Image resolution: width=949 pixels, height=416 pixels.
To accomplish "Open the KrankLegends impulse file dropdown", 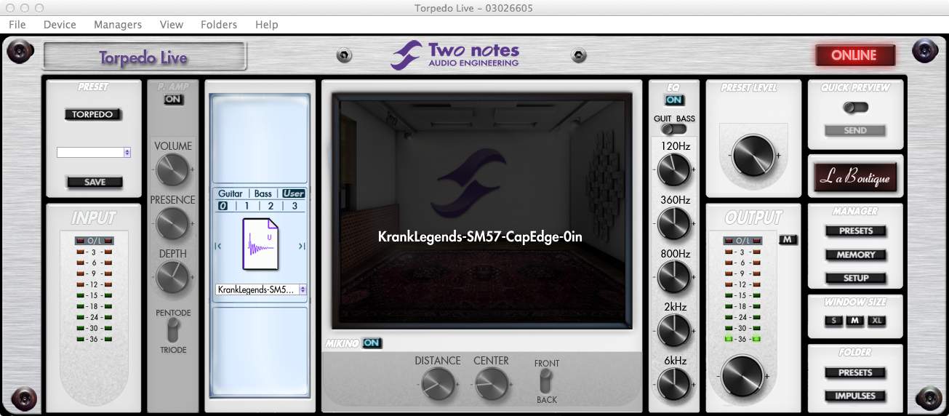I will pos(261,289).
